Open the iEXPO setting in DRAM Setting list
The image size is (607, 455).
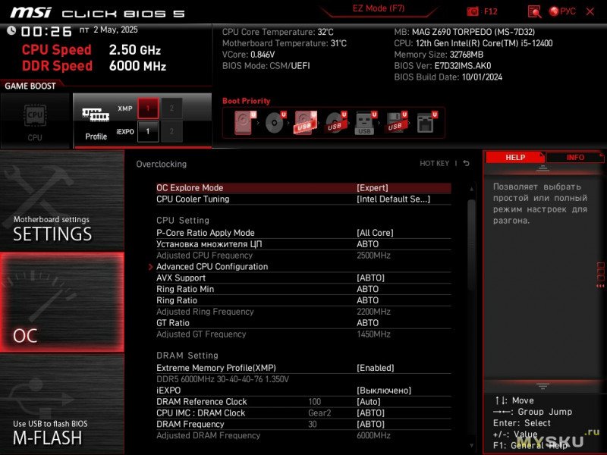pyautogui.click(x=303, y=391)
